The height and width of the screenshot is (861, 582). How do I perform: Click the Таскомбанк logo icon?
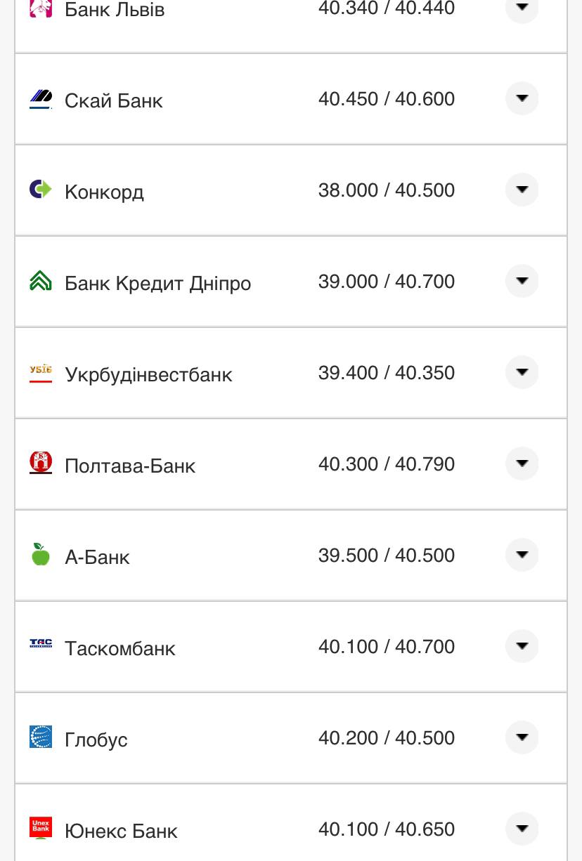pos(41,644)
